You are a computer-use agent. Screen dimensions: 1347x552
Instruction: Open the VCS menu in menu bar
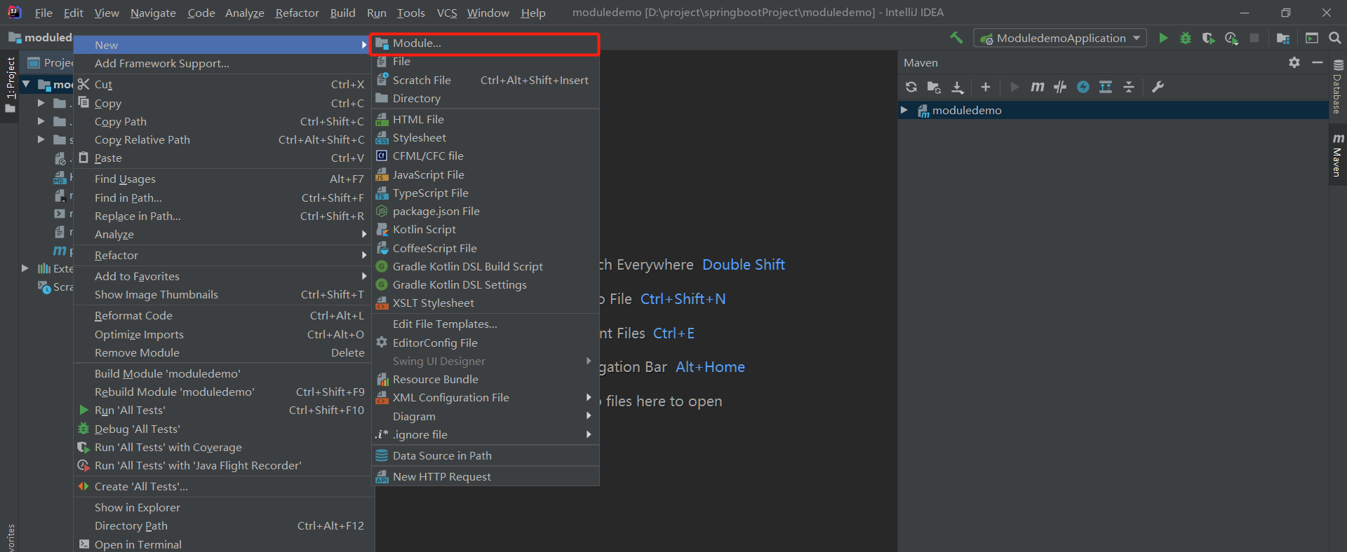447,13
